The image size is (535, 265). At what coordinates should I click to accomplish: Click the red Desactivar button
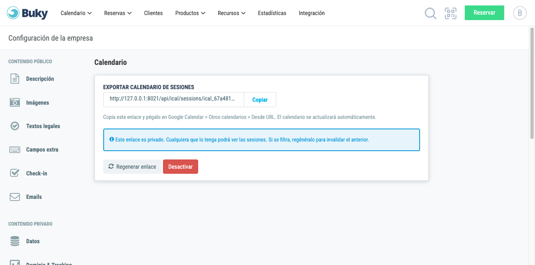click(181, 167)
